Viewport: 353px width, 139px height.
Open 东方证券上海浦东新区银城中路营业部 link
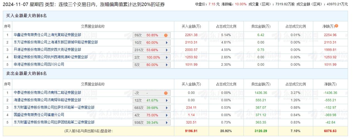tap(56, 42)
